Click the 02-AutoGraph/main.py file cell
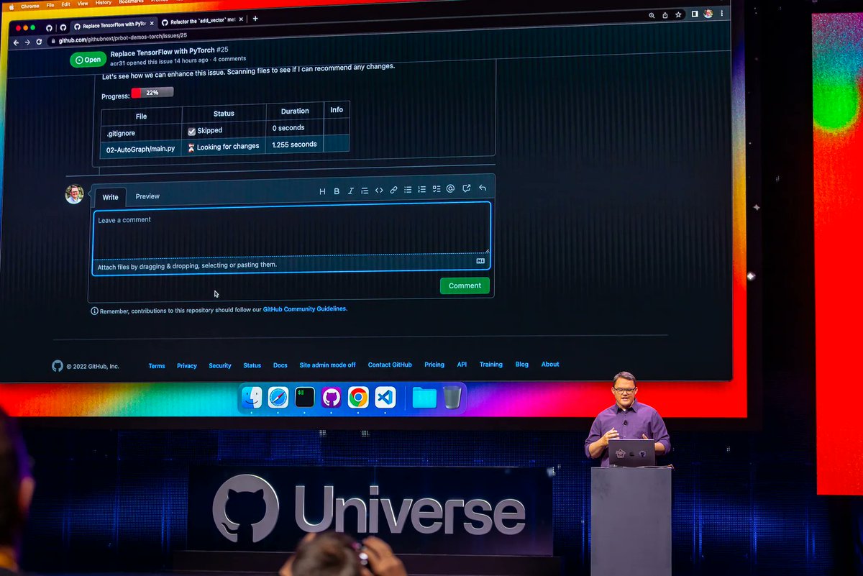 (x=140, y=149)
